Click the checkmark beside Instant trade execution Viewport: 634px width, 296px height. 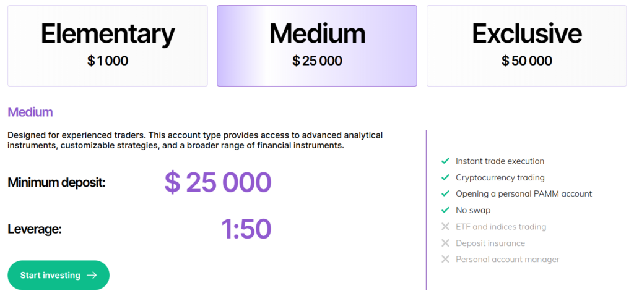point(445,161)
